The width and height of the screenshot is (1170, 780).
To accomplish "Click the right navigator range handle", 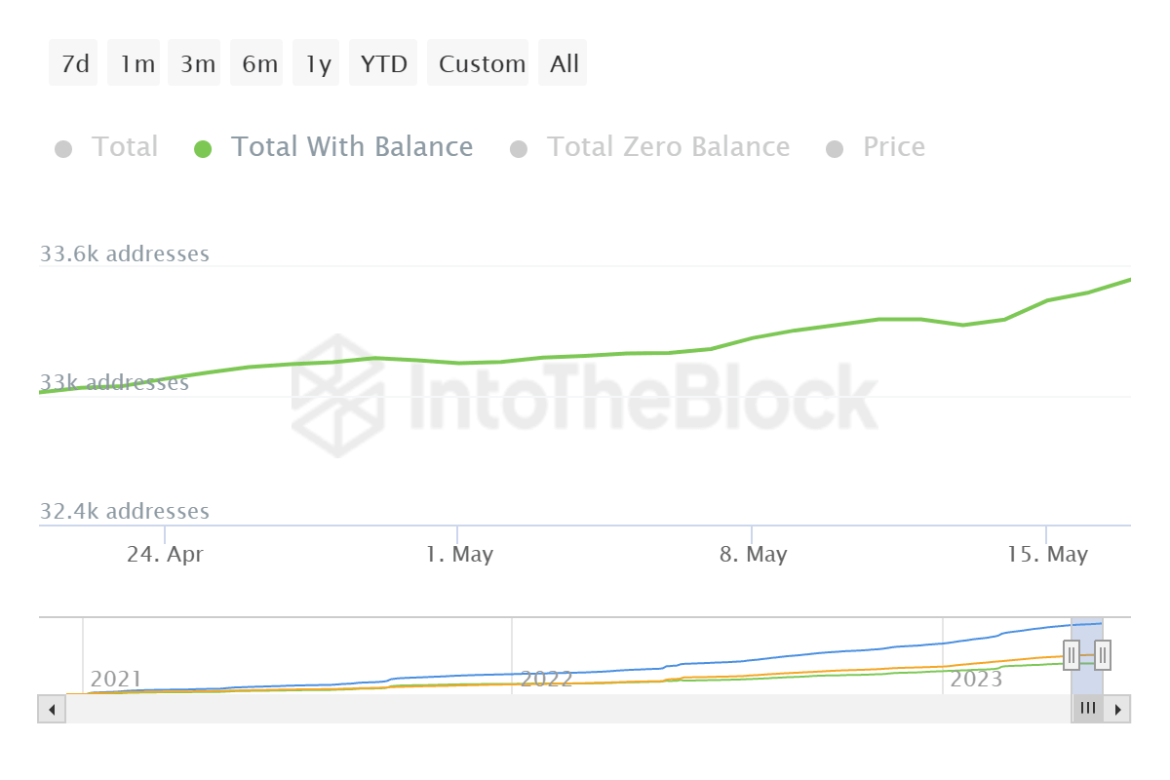I will click(1103, 654).
